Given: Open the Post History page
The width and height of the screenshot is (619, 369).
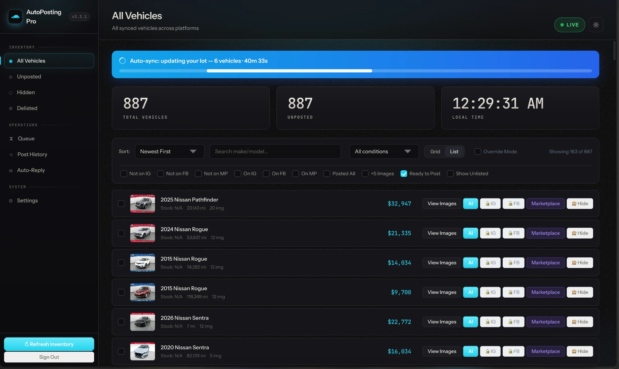Looking at the screenshot, I should 49,154.
